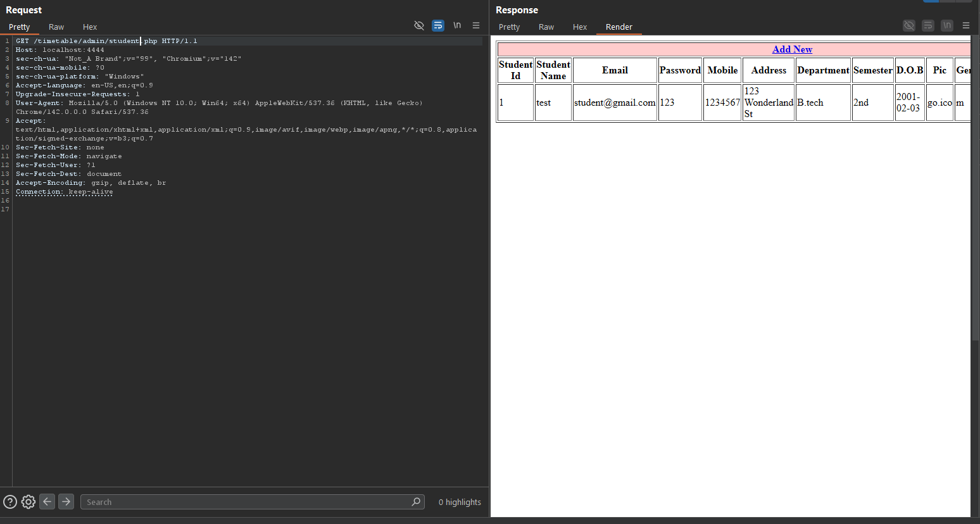Viewport: 980px width, 524px height.
Task: Toggle hide-headers eye icon in Request panel
Action: point(419,26)
